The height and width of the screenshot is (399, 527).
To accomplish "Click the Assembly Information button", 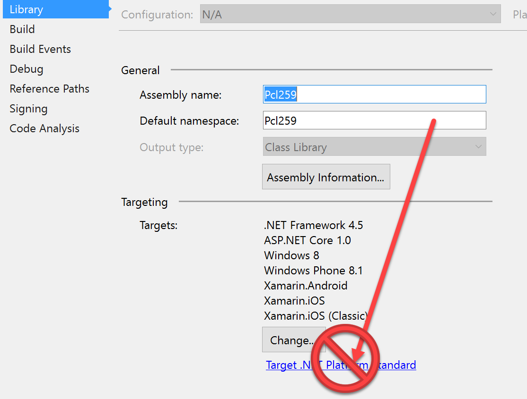I will (x=326, y=177).
